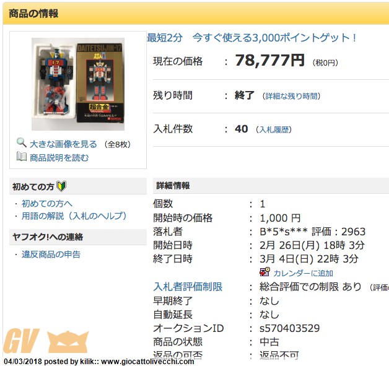Screen dimensions: 389x366
Task: Click the 商品の情報 header bar
Action: tap(196, 14)
